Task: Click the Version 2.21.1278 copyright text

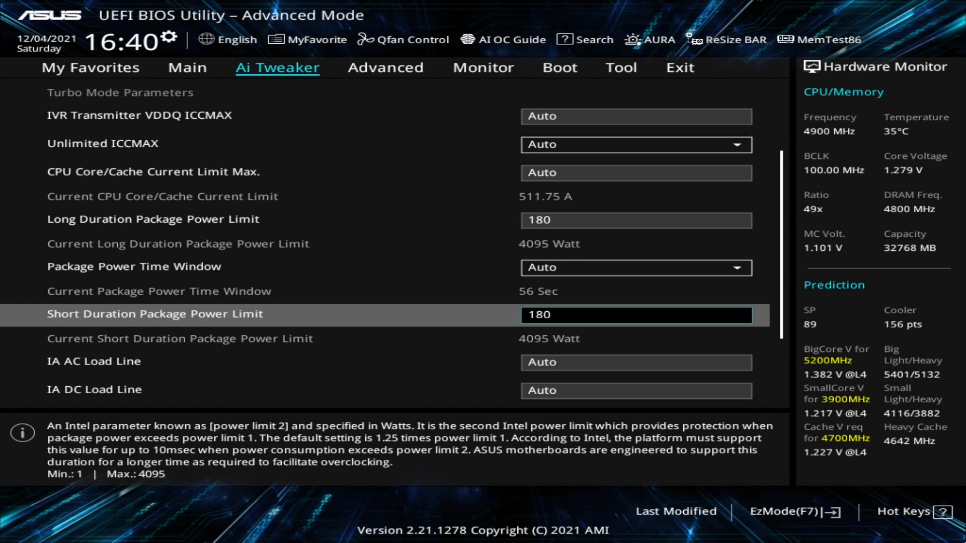Action: click(x=483, y=530)
